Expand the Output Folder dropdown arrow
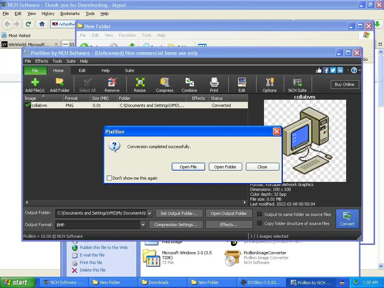Screen dimensions: 384x288 [x=149, y=213]
